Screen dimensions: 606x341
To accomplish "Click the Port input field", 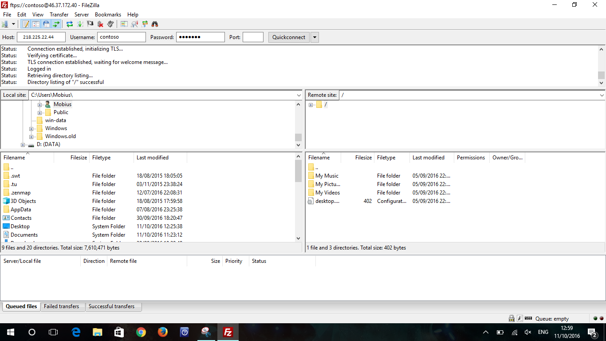I will [253, 37].
